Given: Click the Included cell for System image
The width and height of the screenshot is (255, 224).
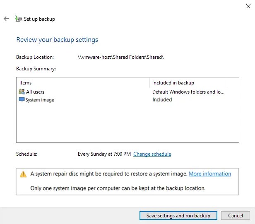Looking at the screenshot, I should tap(162, 99).
